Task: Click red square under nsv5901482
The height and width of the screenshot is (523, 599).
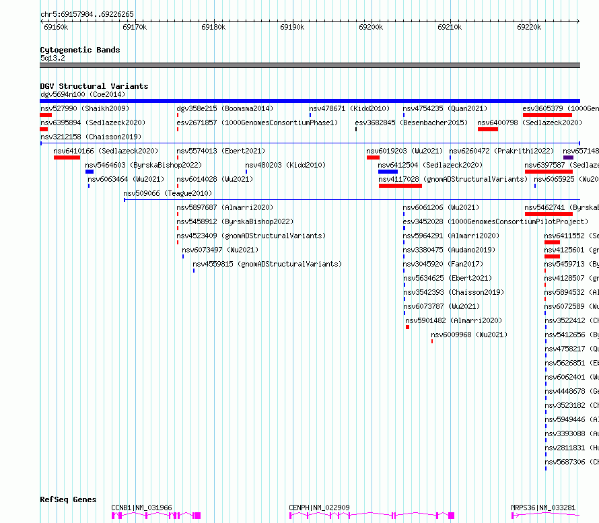Action: (408, 327)
